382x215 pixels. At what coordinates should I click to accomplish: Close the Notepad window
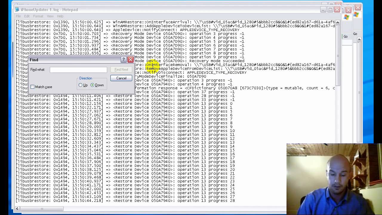[337, 10]
